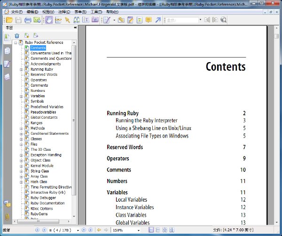This screenshot has width=282, height=236.
Task: Save the document using the disk icon
Action: point(18,20)
